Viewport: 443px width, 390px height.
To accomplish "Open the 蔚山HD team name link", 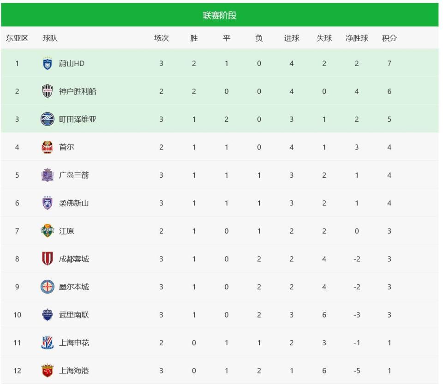I will [72, 64].
